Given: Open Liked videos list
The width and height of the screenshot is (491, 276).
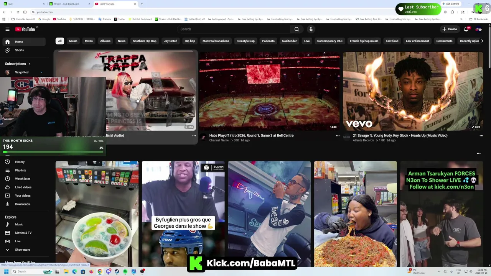Looking at the screenshot, I should [x=23, y=187].
